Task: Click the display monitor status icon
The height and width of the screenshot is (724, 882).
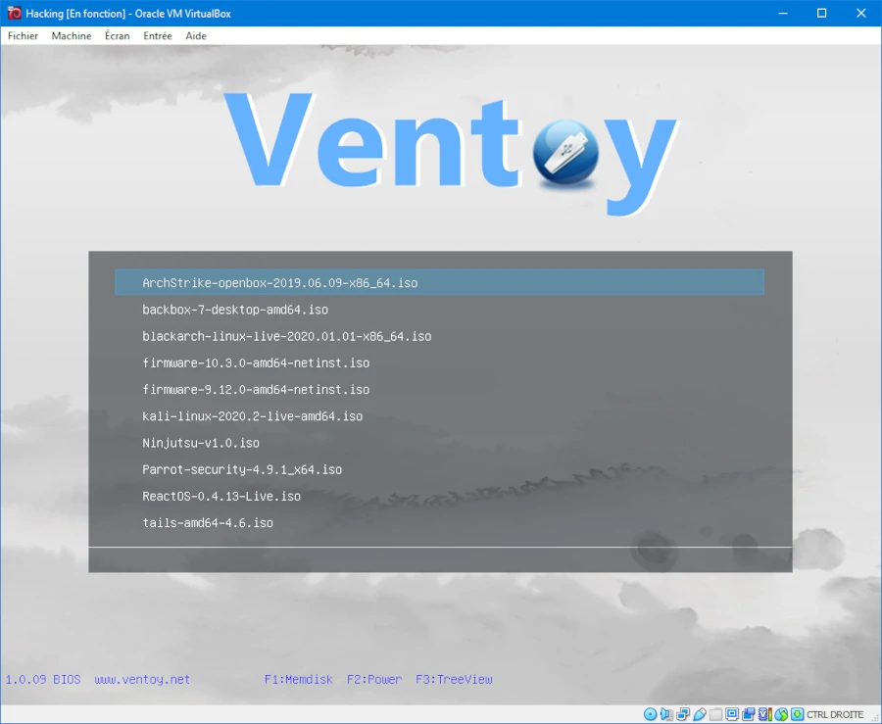Action: click(732, 714)
